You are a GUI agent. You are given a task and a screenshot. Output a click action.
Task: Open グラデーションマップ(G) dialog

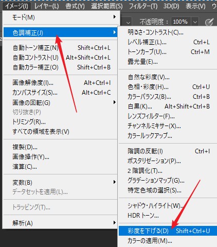point(168,181)
